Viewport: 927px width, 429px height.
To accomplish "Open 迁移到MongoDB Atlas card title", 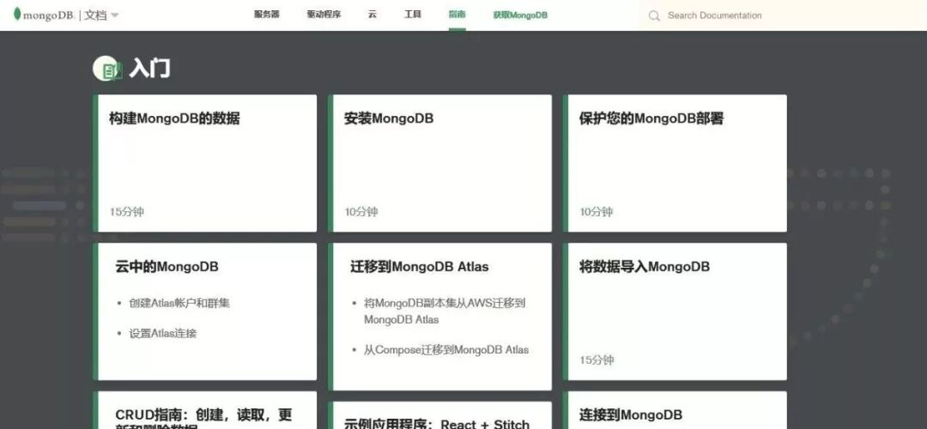I will tap(419, 267).
